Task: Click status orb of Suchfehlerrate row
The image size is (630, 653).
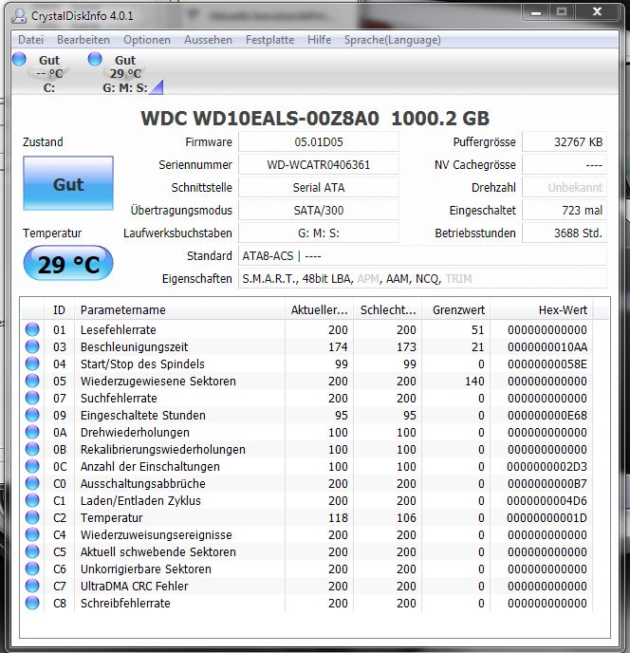Action: (x=32, y=398)
